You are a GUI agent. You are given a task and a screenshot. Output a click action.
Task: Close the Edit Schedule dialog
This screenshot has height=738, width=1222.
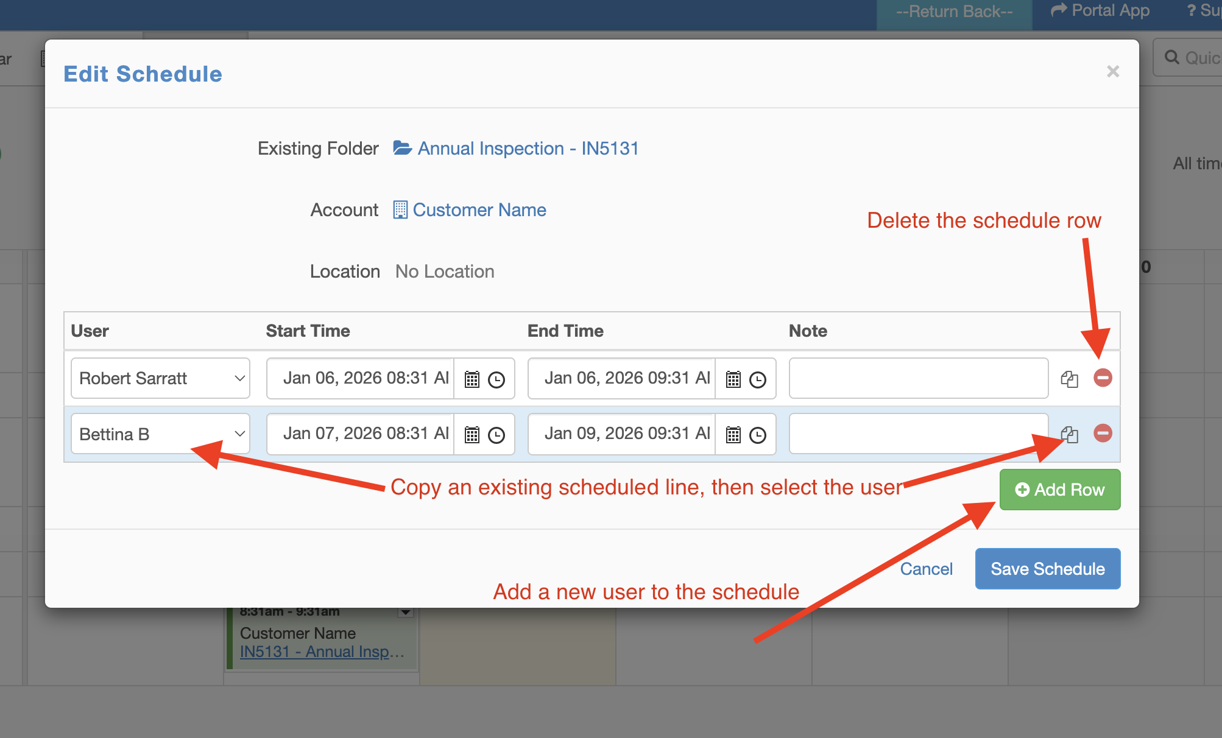pyautogui.click(x=1113, y=72)
